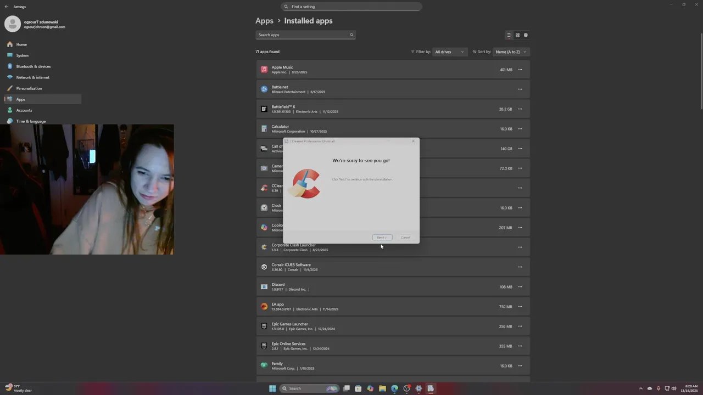Click the '71 apps found' text
The height and width of the screenshot is (395, 703).
(267, 52)
